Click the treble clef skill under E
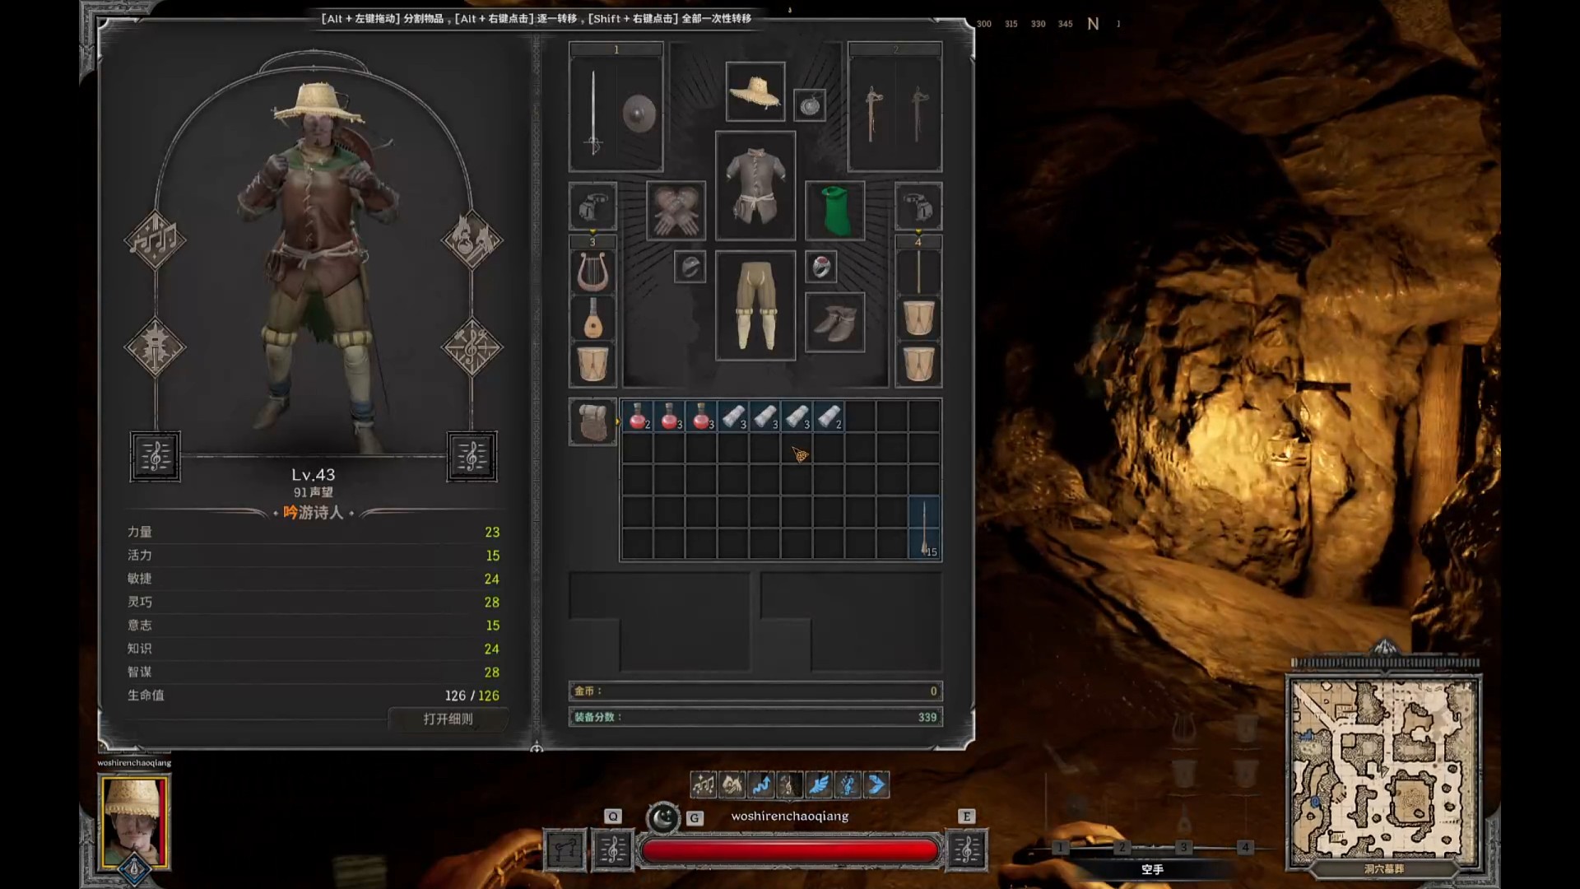Image resolution: width=1580 pixels, height=889 pixels. click(x=966, y=849)
